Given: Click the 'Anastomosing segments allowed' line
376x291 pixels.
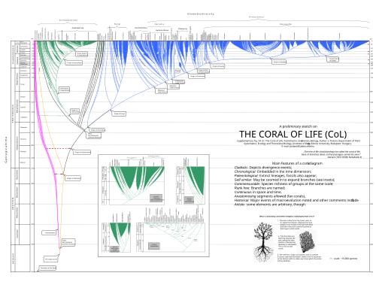Looking at the screenshot, I should (270, 196).
